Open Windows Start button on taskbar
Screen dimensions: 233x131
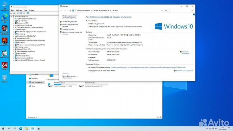[3, 128]
